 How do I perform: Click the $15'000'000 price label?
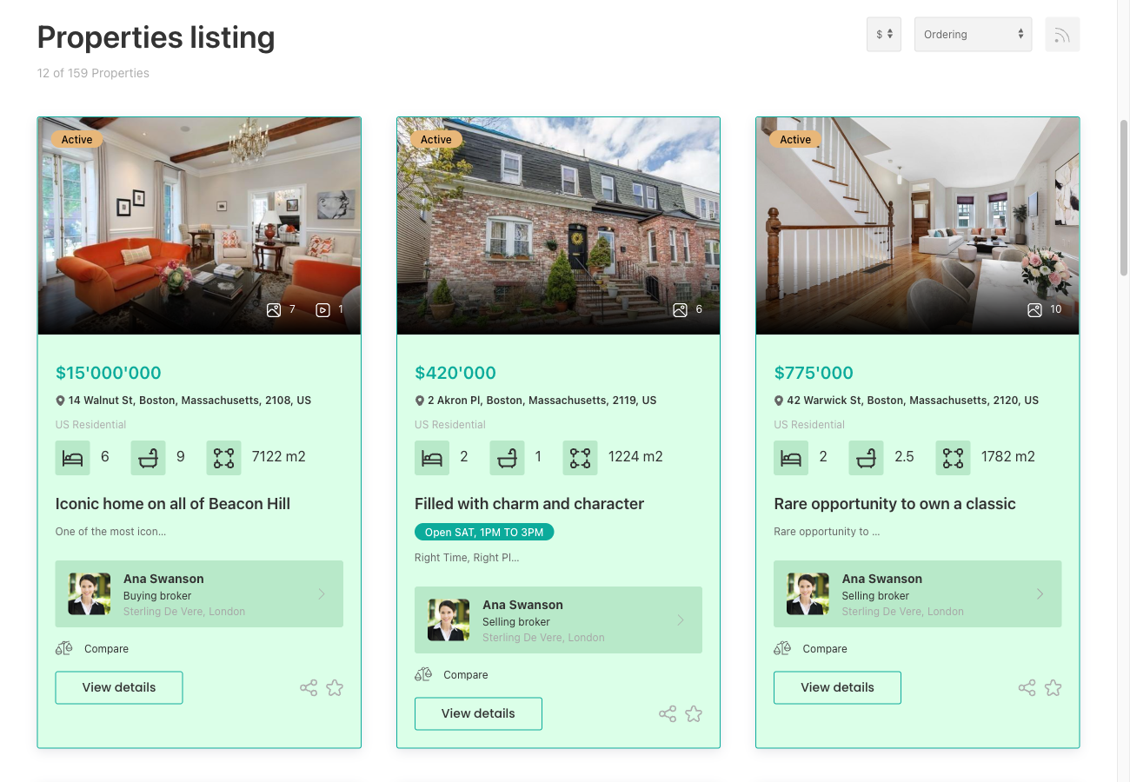[108, 372]
